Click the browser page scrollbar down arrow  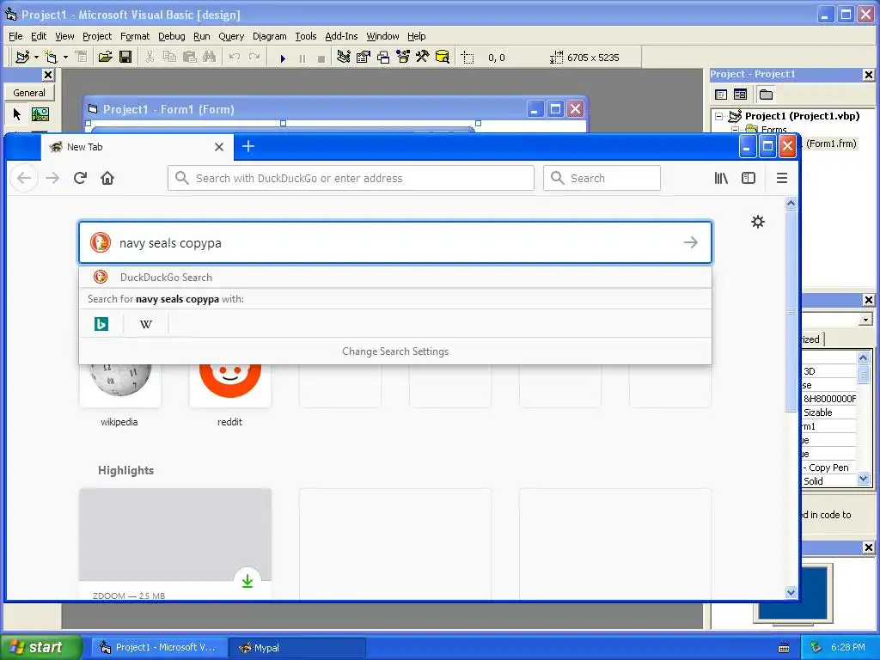[x=791, y=592]
